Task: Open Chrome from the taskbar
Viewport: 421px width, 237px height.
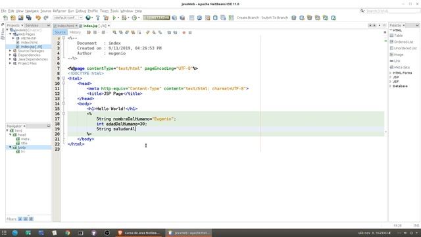Action: [67, 232]
